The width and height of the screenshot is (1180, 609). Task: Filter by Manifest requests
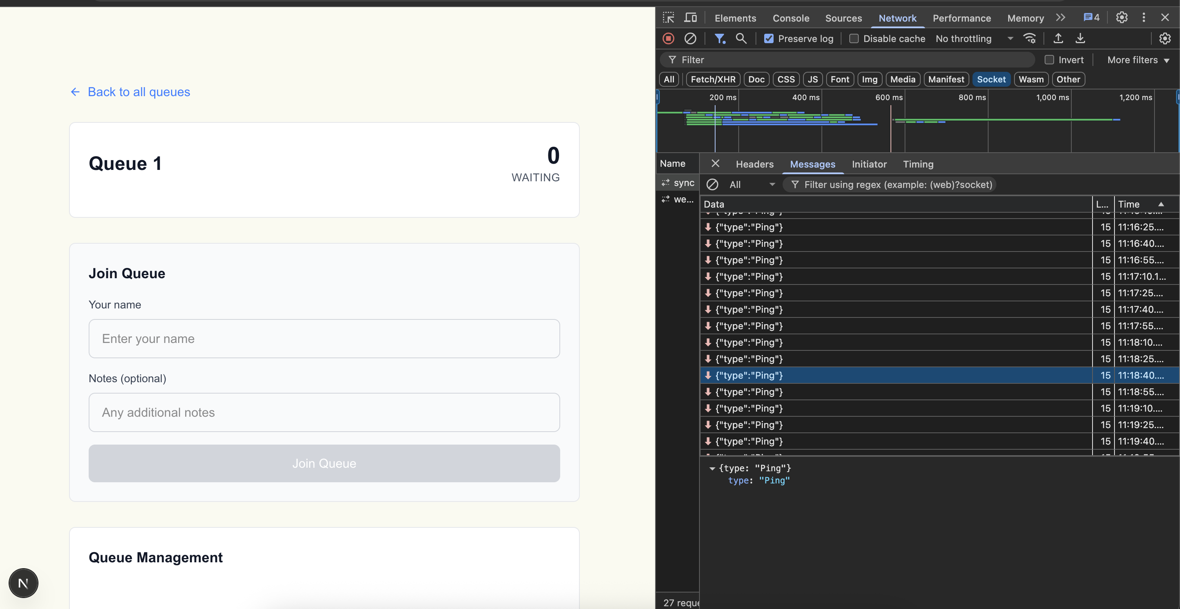pos(946,79)
